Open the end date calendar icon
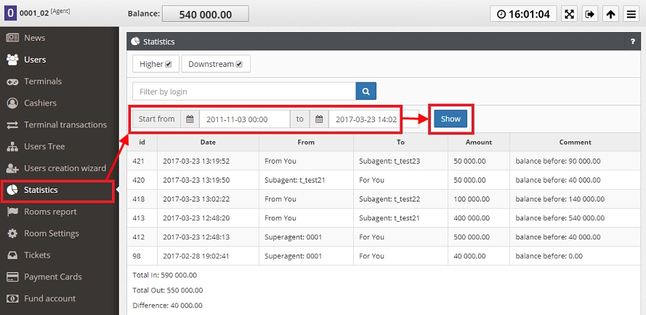The height and width of the screenshot is (315, 646). pos(319,119)
